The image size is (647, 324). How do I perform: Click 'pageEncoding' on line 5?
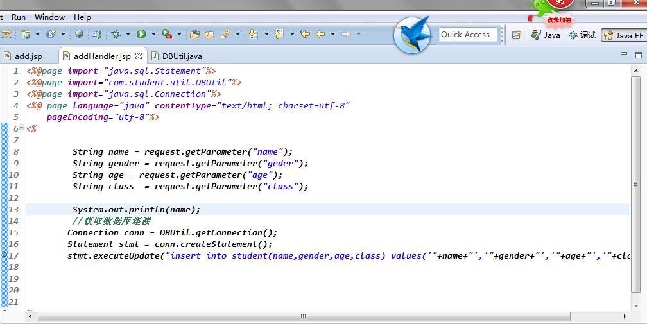pos(77,117)
